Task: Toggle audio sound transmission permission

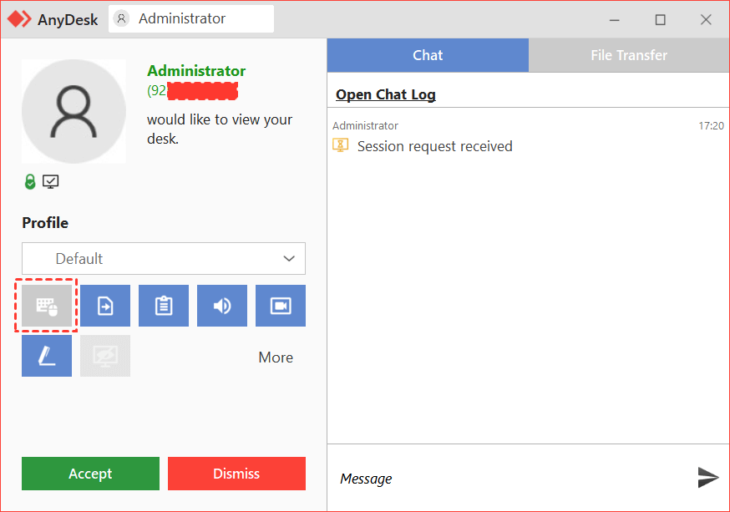Action: click(x=222, y=306)
